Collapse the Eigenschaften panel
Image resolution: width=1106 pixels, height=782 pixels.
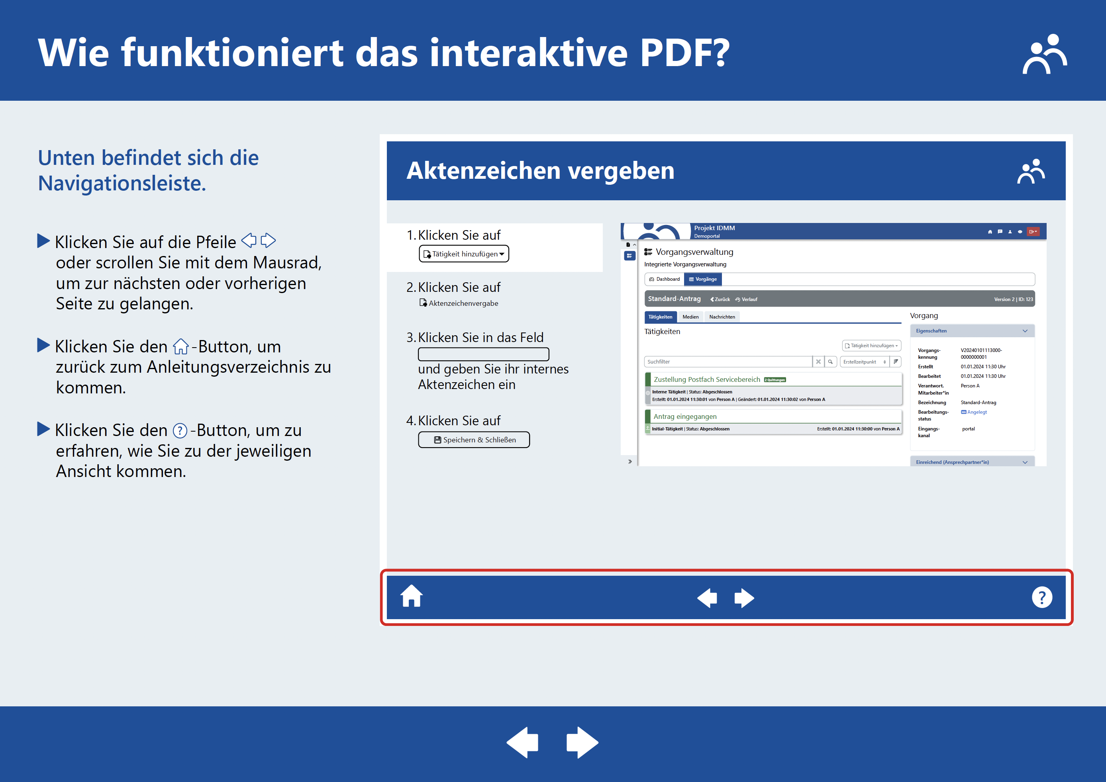pos(1025,331)
